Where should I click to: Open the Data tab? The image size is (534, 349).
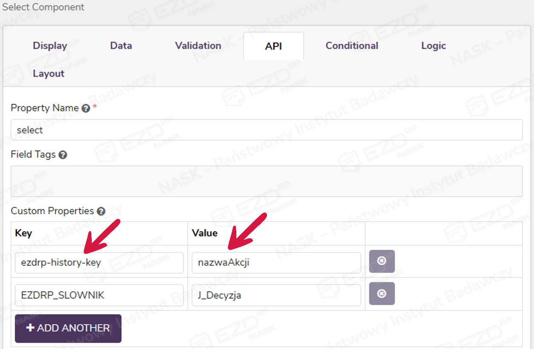tap(121, 46)
